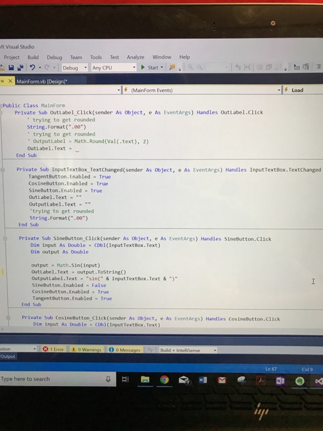The image size is (323, 431).
Task: Open the Mail app from the taskbar
Action: (184, 380)
